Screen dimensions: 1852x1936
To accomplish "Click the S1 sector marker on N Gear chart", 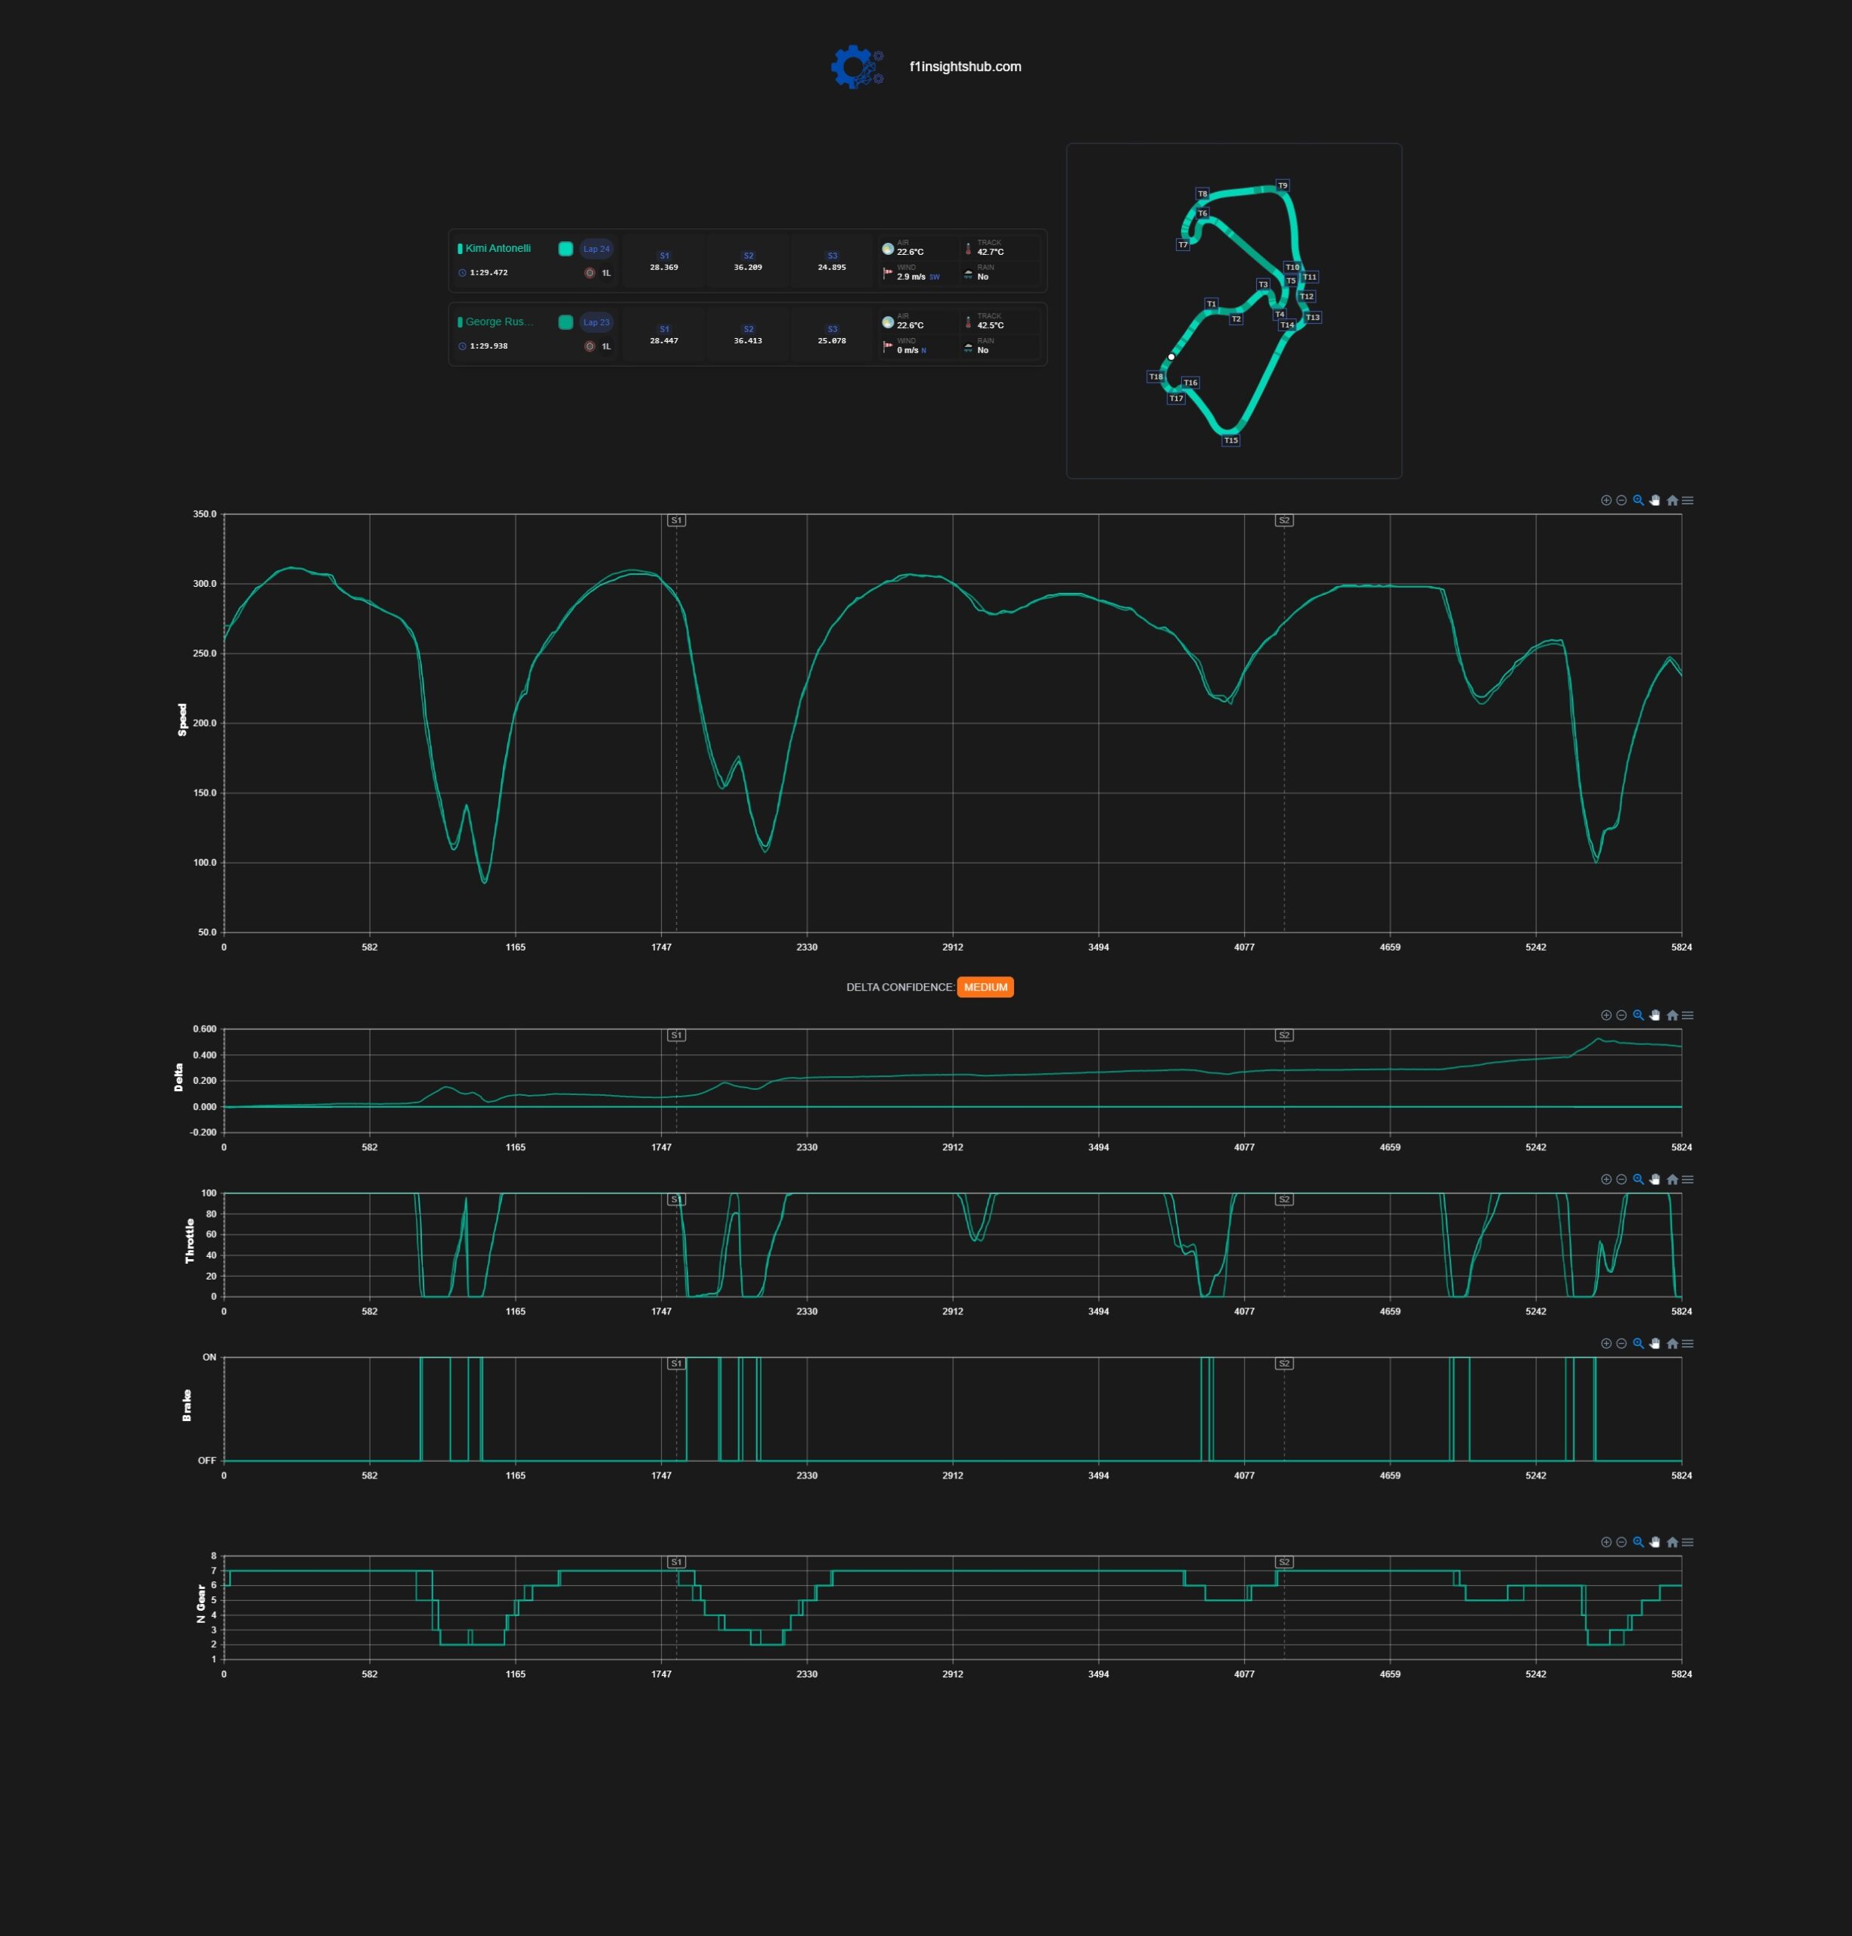I will 676,1562.
